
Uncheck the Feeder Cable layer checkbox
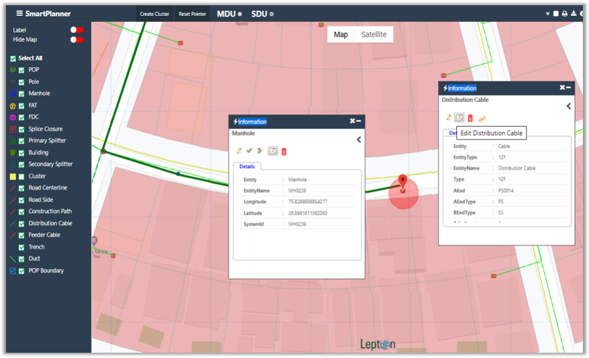point(21,236)
